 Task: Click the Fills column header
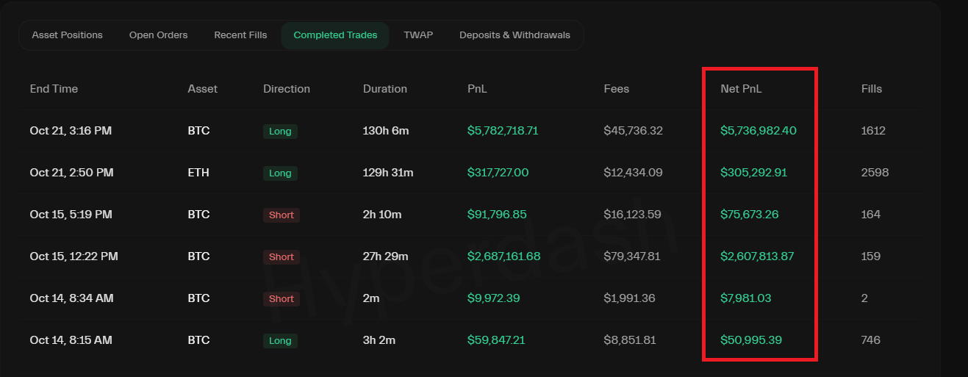point(871,89)
